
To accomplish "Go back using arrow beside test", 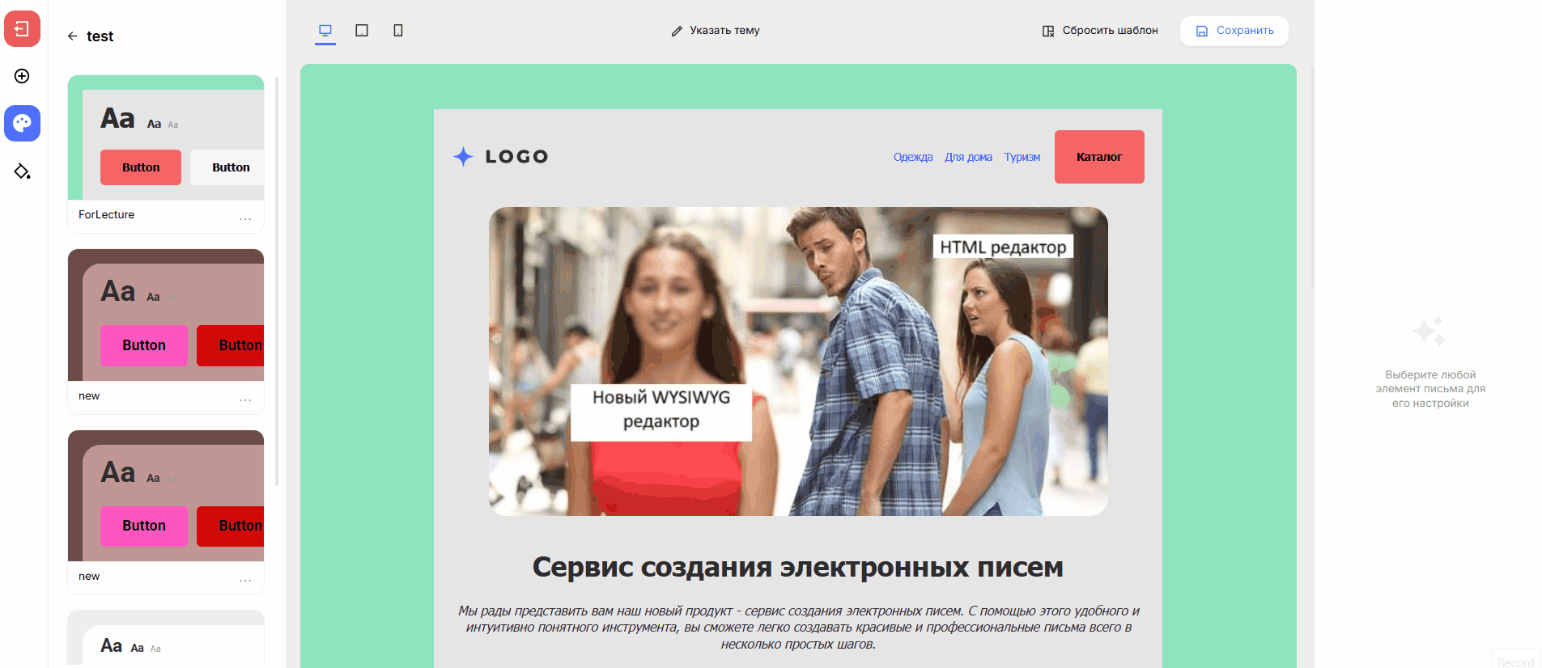I will (x=72, y=36).
